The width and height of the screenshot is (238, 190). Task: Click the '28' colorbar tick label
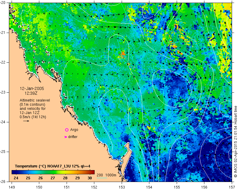pyautogui.click(x=65, y=178)
